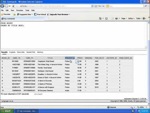Expand the Print options dropdown arrow
Viewport: 150px width, 113px height.
tap(119, 19)
